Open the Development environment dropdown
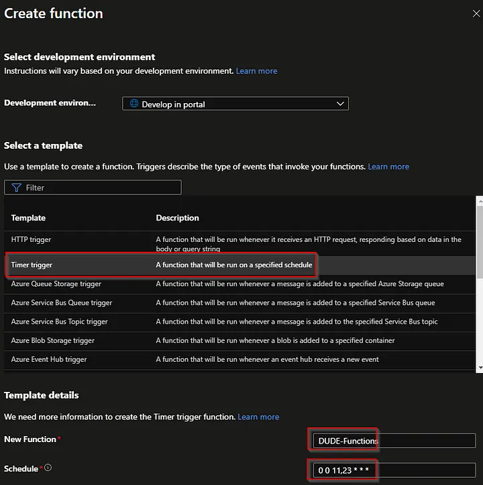This screenshot has height=485, width=483. coord(235,104)
